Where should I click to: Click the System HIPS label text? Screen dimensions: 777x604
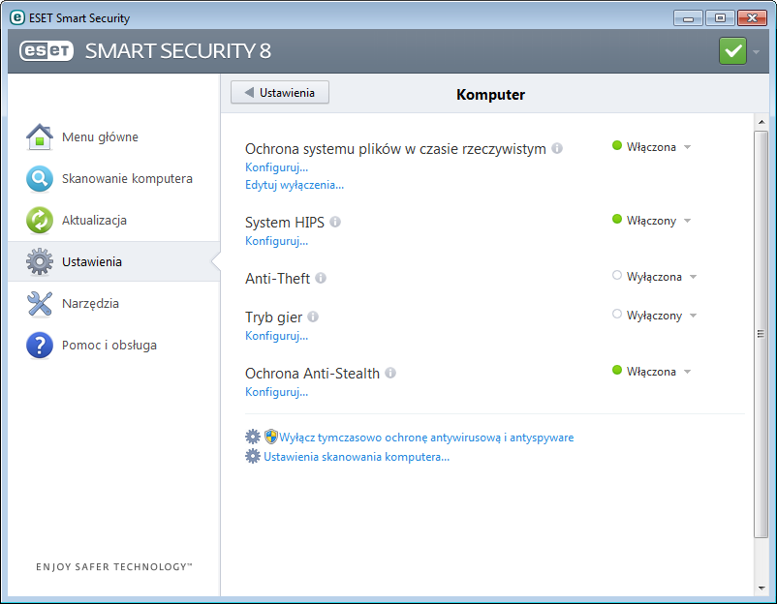tap(285, 223)
